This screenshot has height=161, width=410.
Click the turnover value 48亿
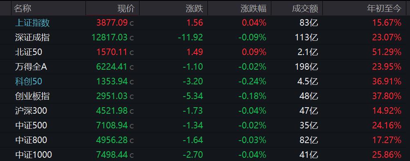point(309,96)
